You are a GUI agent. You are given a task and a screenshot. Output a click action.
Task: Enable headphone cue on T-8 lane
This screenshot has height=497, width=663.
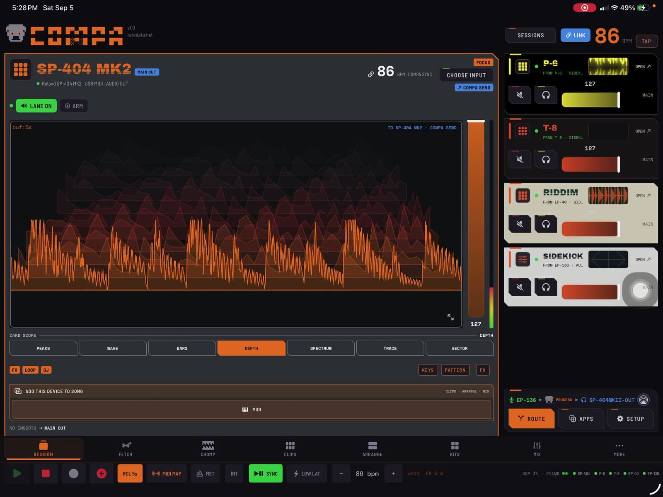(546, 159)
